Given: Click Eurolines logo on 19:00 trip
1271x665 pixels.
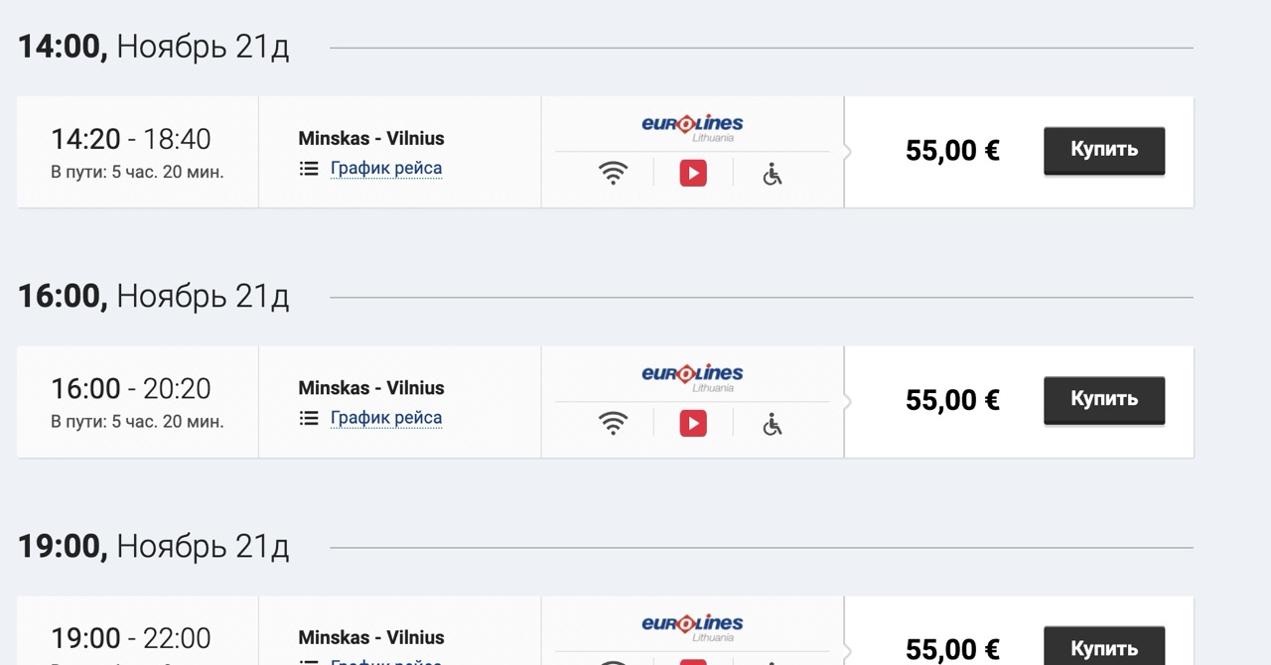Looking at the screenshot, I should pos(692,625).
